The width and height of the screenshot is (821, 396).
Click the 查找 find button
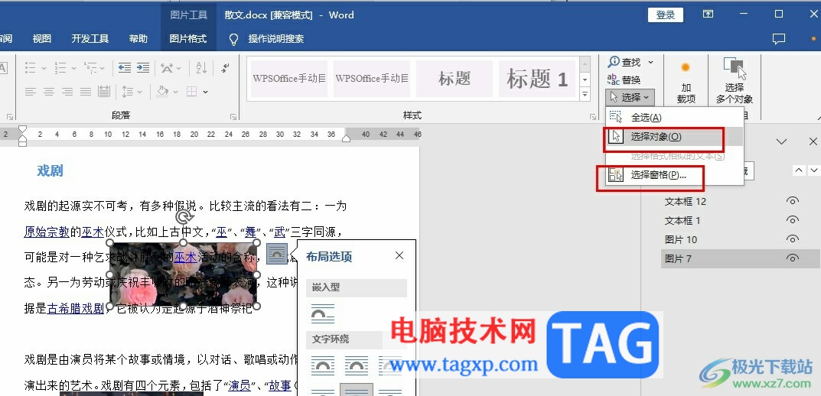(624, 62)
